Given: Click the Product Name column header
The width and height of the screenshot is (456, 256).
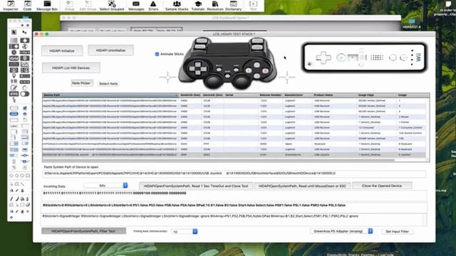Looking at the screenshot, I should click(334, 95).
